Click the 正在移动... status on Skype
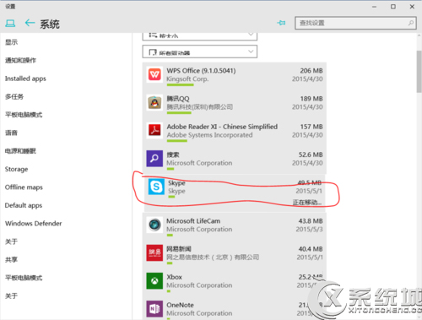Viewport: 422px width, 320px height. [x=307, y=203]
